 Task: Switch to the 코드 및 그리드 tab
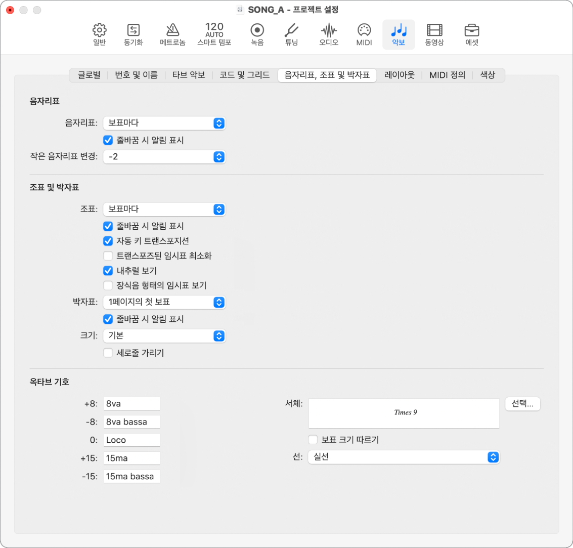244,75
